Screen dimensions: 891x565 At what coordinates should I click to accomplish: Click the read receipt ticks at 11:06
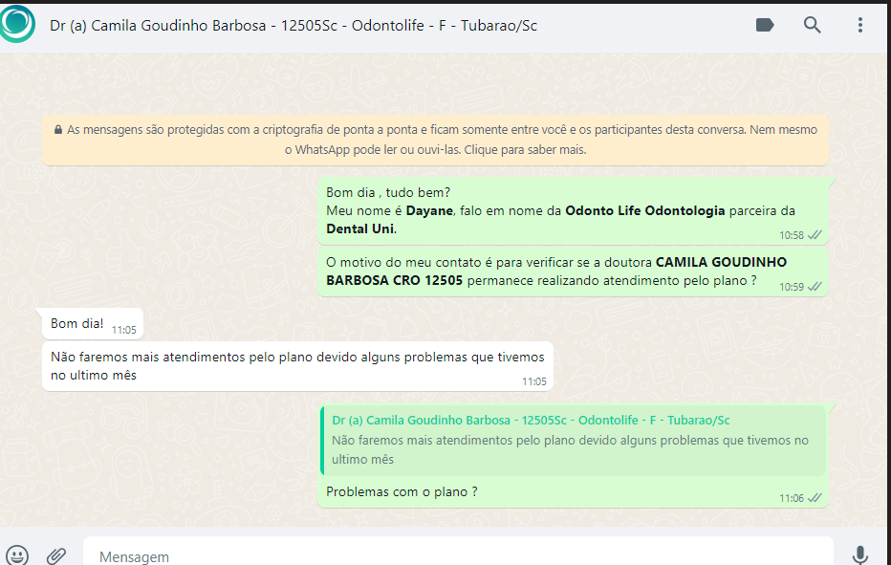click(815, 498)
